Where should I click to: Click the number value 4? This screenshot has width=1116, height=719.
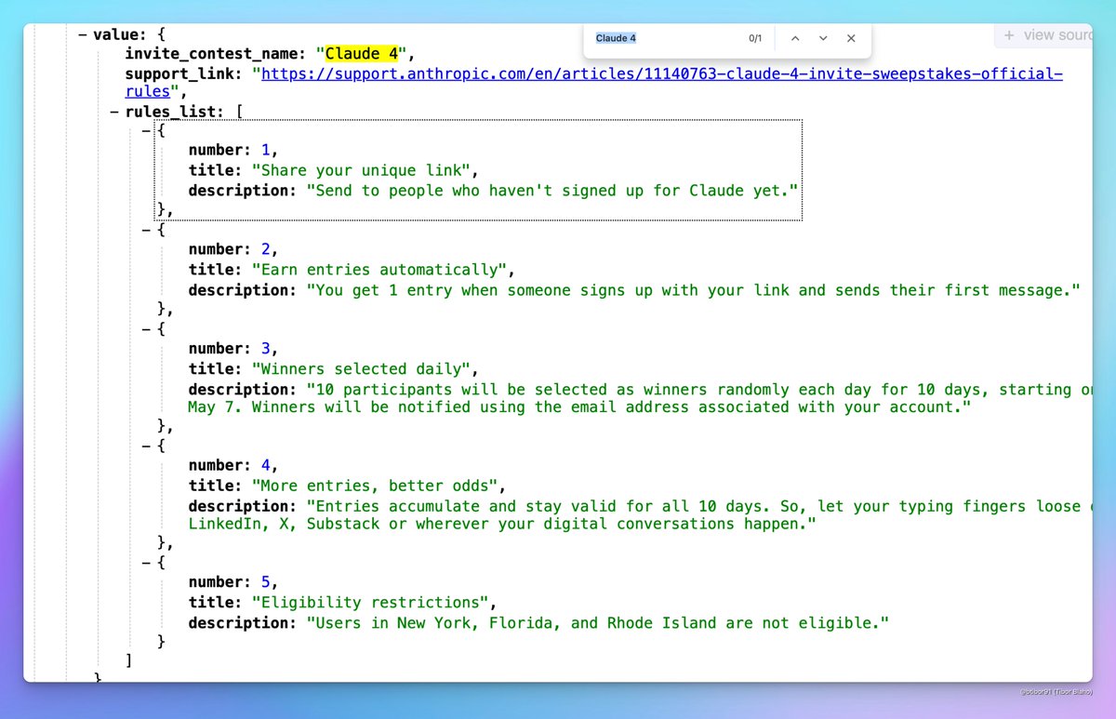coord(265,465)
